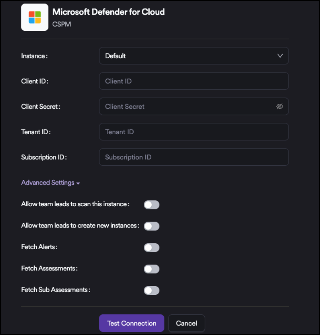Open the Instance dropdown showing Default
This screenshot has width=320, height=335.
click(193, 56)
